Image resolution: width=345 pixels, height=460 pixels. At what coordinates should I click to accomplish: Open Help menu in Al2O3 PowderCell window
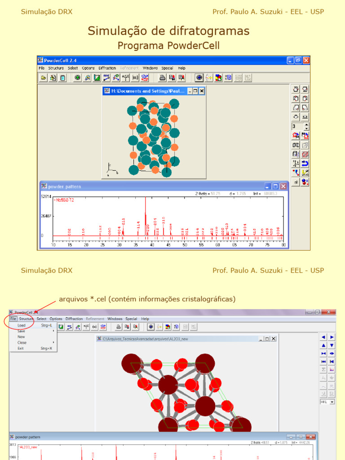(145, 318)
